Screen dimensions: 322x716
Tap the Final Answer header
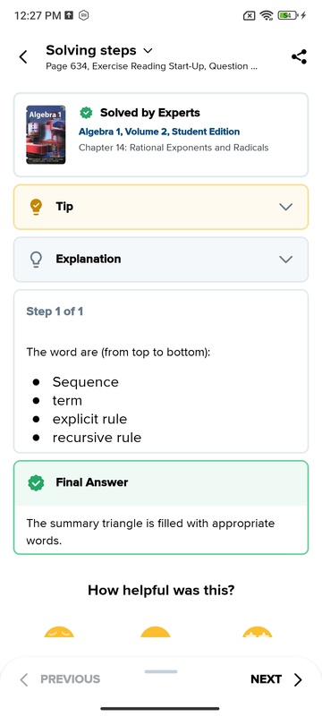coord(161,482)
